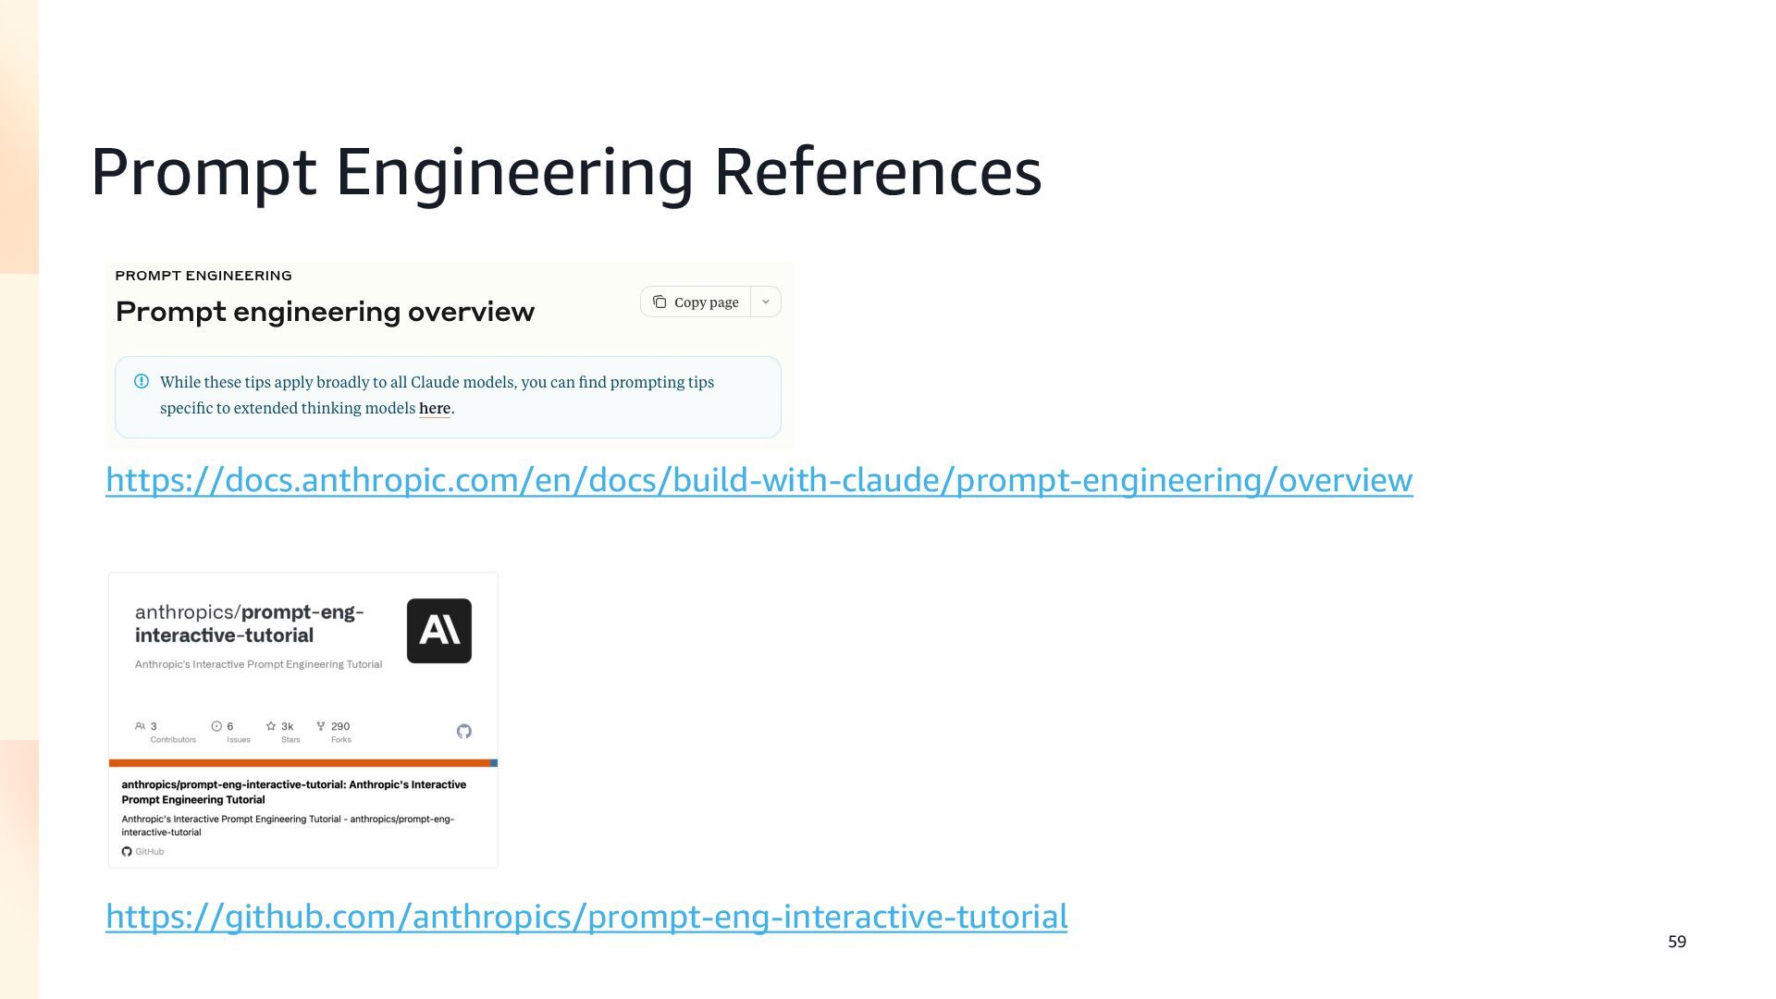Click the copy icon inside Copy page button

[660, 302]
